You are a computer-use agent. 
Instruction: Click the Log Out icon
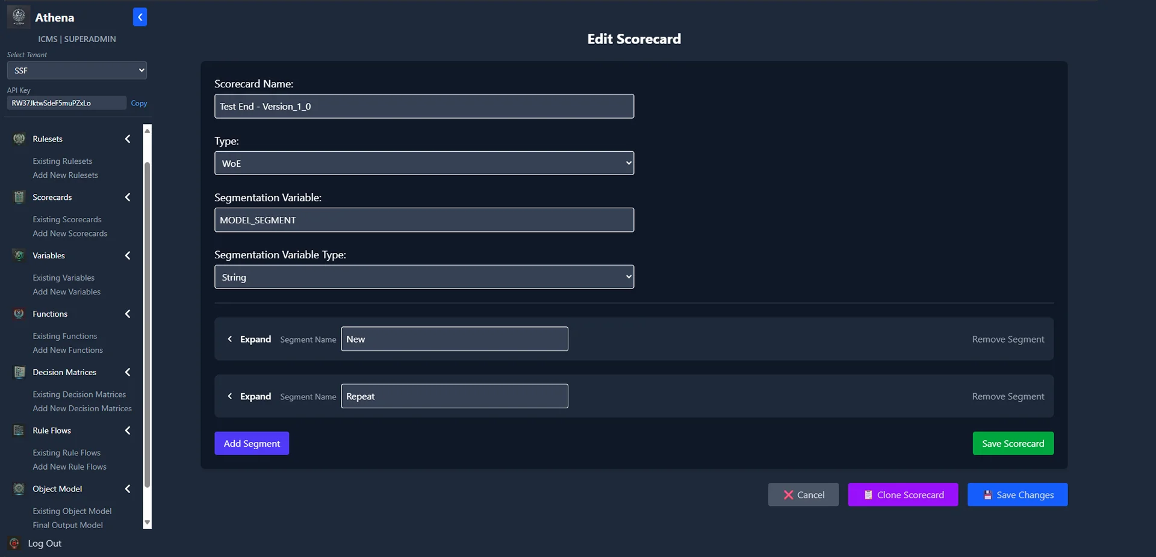pos(14,543)
